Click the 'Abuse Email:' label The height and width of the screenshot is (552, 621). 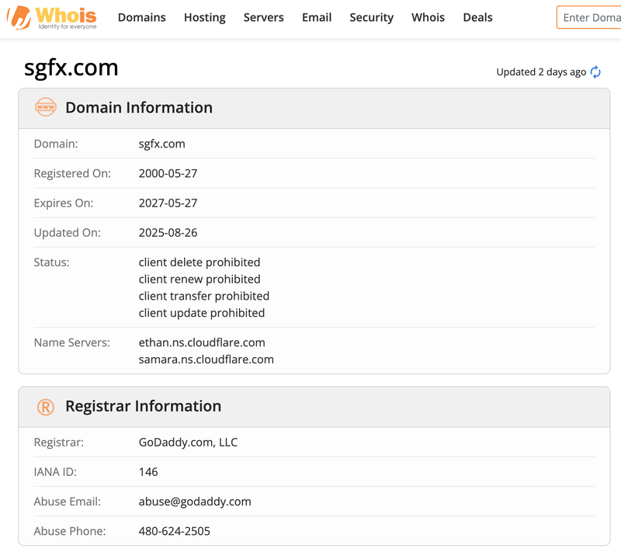tap(67, 502)
